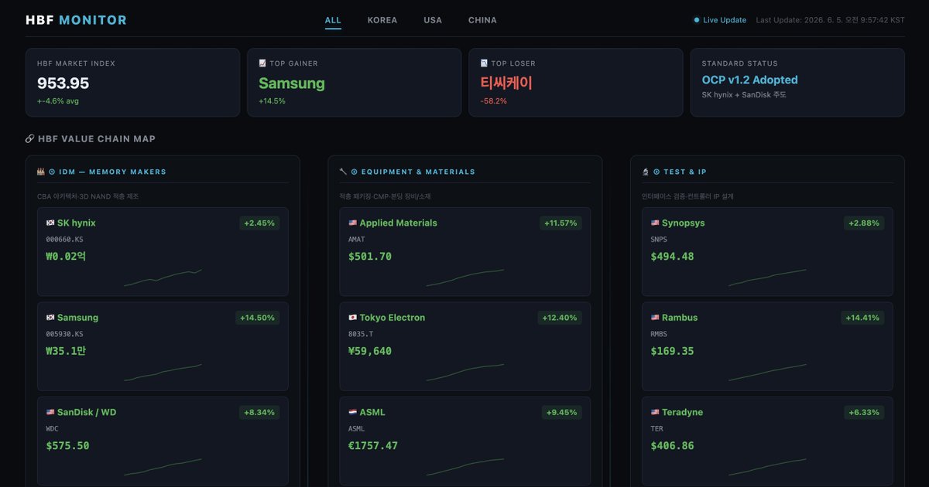Switch to the KOREA tab
Viewport: 929px width, 487px height.
point(382,20)
